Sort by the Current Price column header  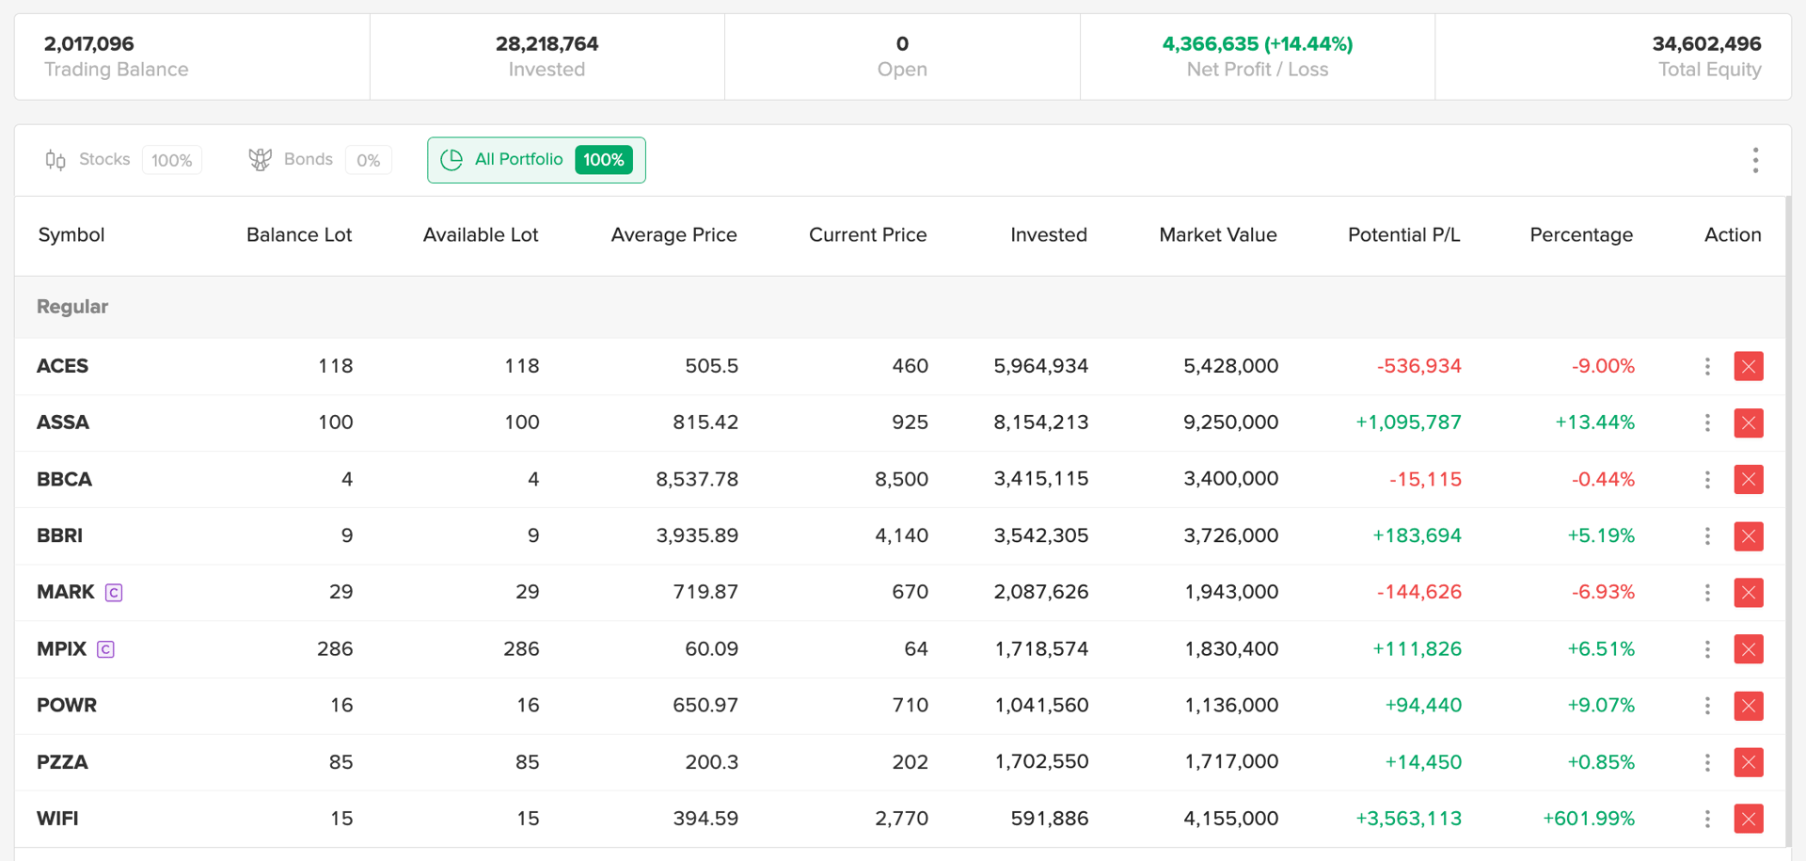tap(867, 235)
